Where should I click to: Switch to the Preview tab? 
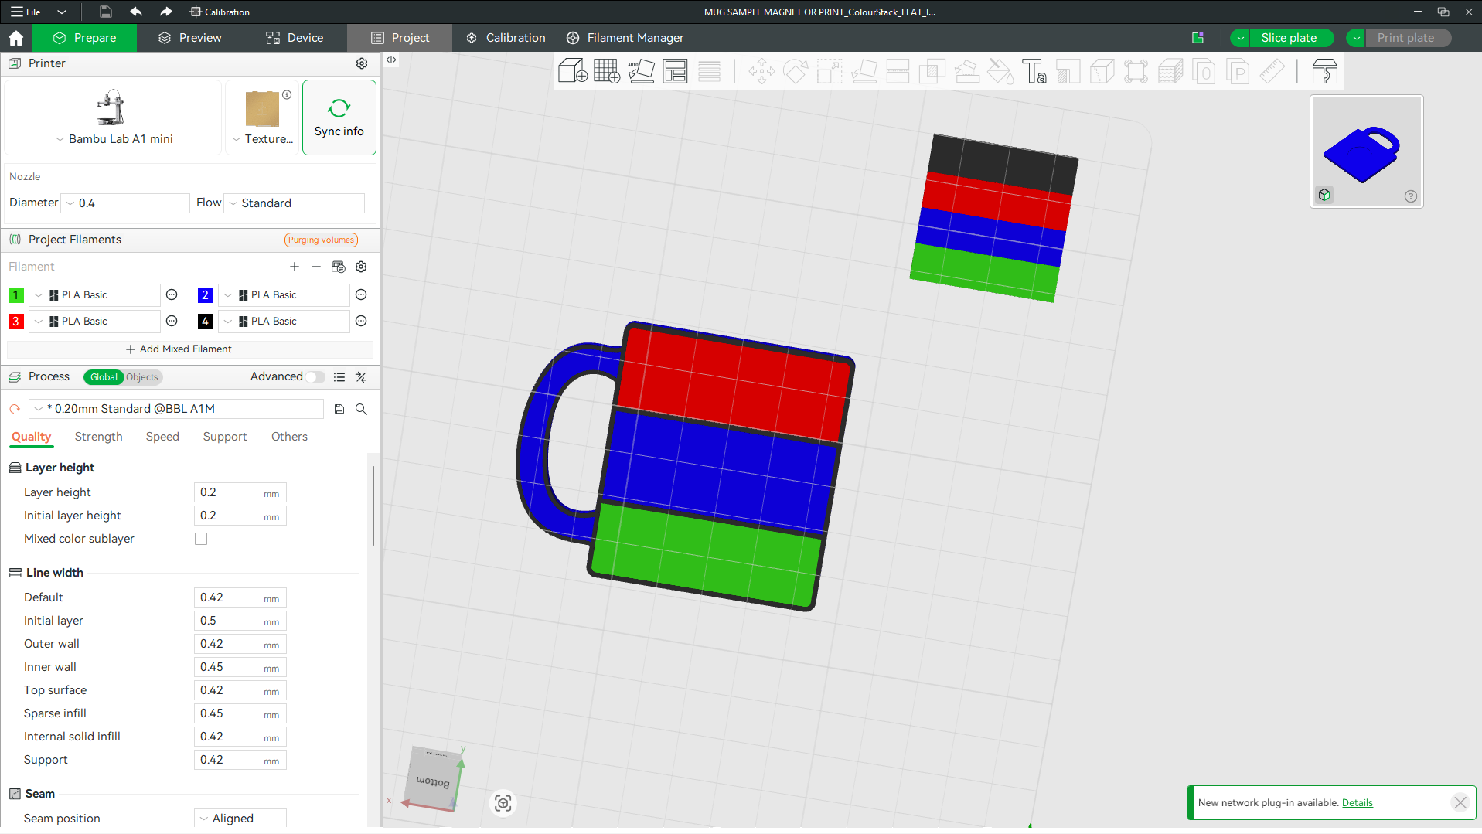(190, 38)
